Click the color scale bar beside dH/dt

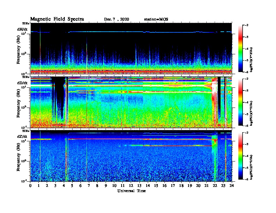(x=240, y=48)
